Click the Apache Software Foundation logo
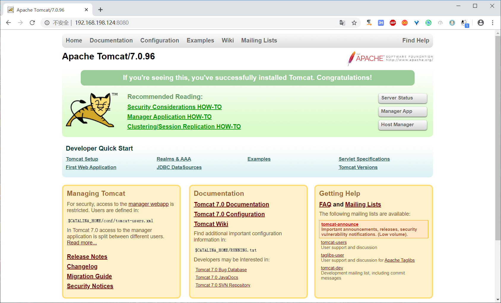This screenshot has height=303, width=501. (x=390, y=58)
